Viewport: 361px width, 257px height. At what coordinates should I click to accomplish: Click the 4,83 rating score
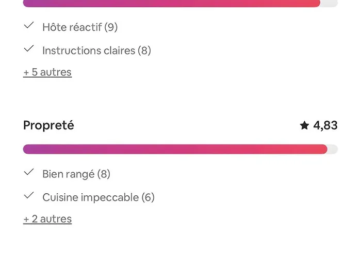point(325,125)
